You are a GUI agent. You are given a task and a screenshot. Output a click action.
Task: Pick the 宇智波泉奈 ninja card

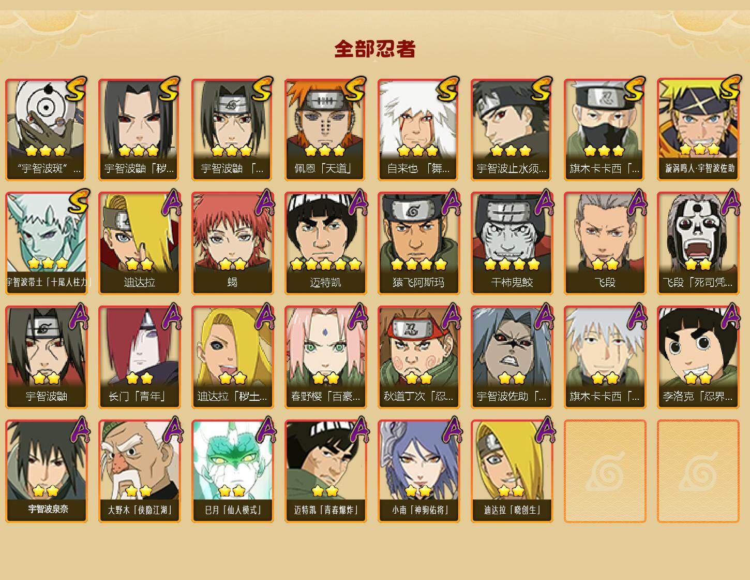[x=46, y=471]
